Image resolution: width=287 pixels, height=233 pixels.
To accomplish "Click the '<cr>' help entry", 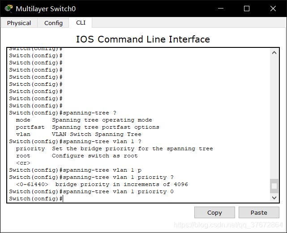I will click(x=23, y=163).
